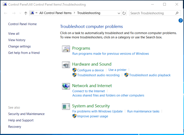This screenshot has height=135, width=184.
Task: Click the System and Security category icon
Action: 66,107
